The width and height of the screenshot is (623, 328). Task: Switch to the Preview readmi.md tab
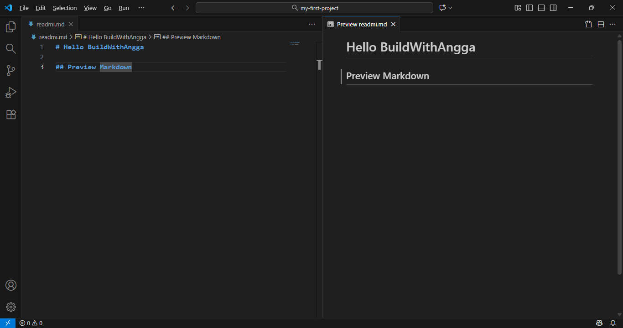click(361, 24)
